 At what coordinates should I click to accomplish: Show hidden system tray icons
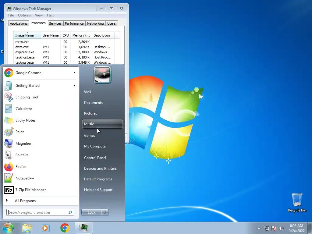259,228
